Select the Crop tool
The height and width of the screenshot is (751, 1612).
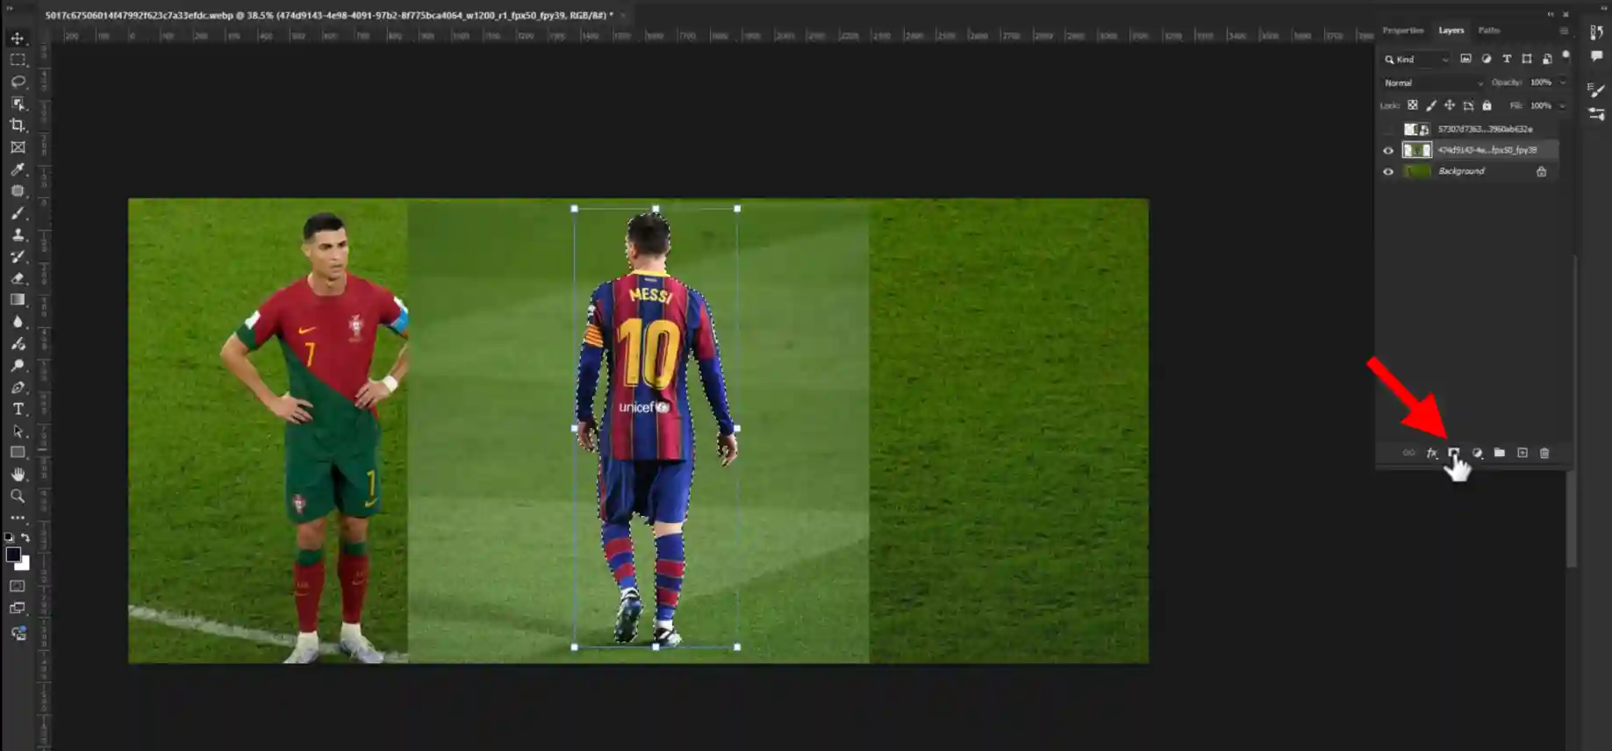click(18, 125)
